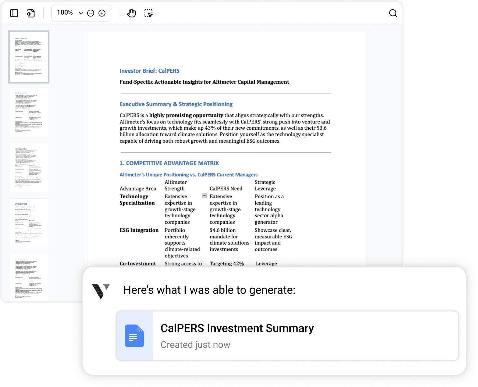Click "Showcase clear, measurable ESG" cell
Image resolution: width=478 pixels, height=387 pixels.
click(x=274, y=240)
